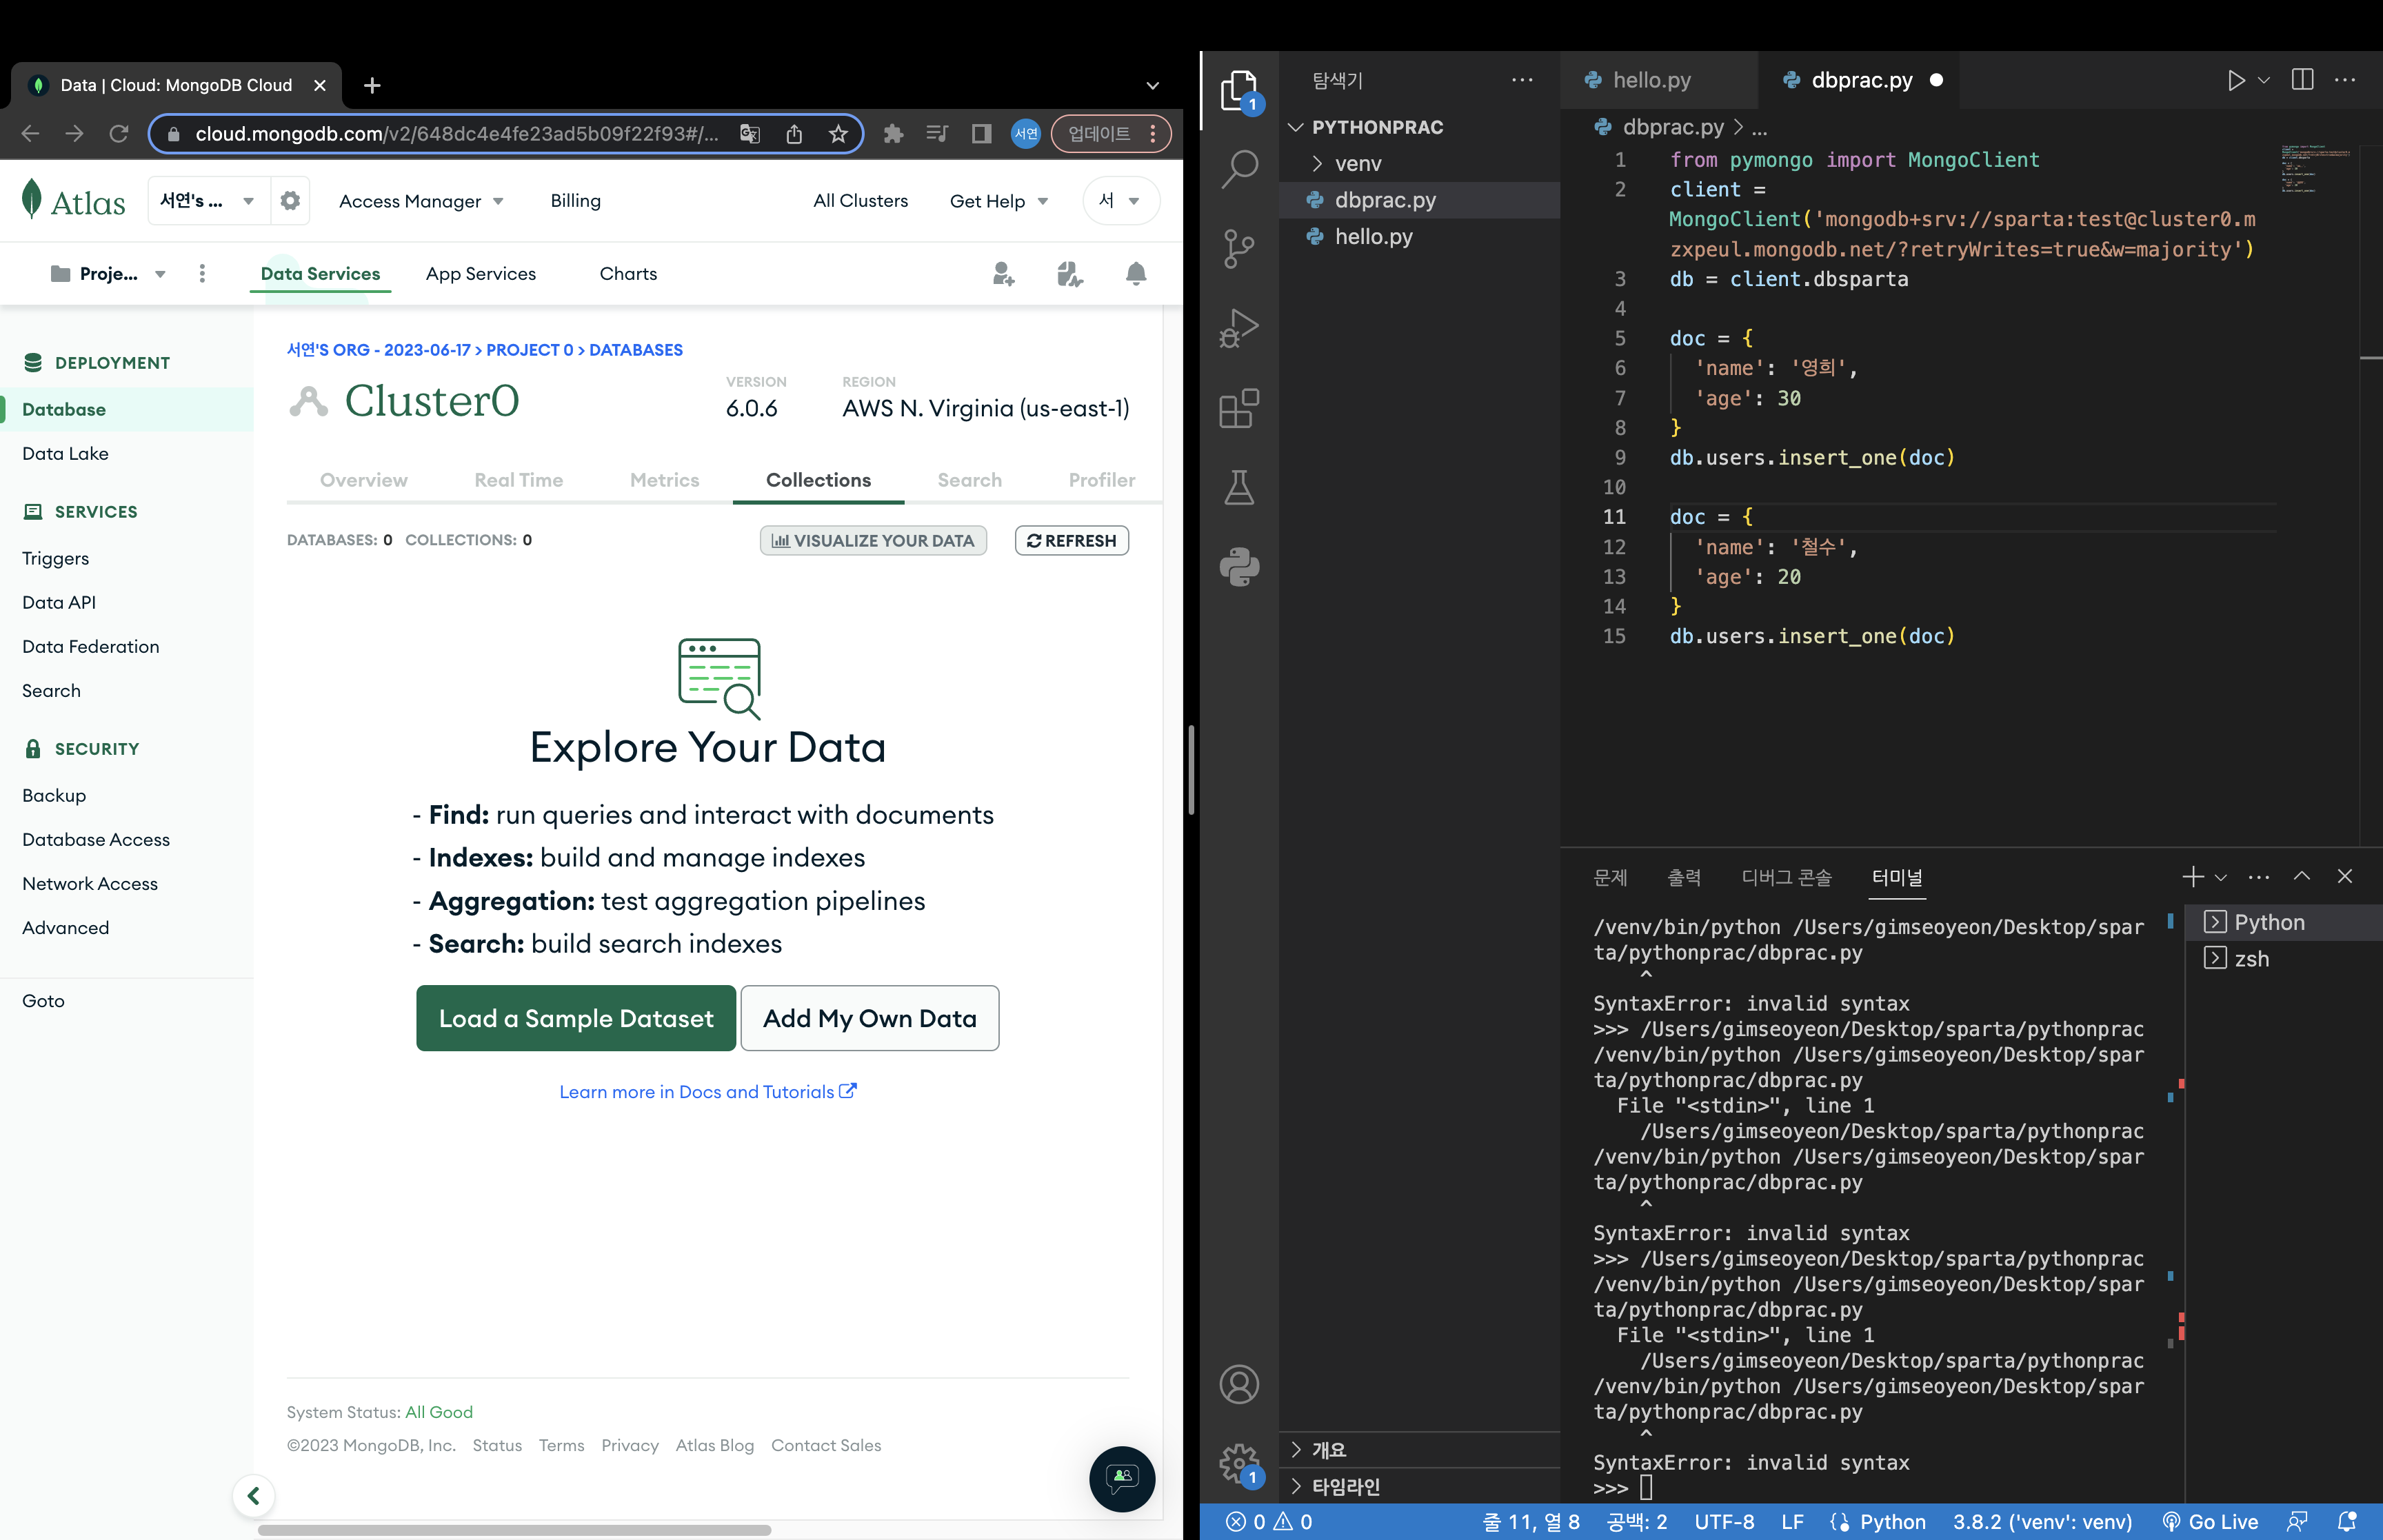This screenshot has height=1540, width=2383.
Task: Click VISUALIZE YOUR DATA button
Action: coord(873,541)
